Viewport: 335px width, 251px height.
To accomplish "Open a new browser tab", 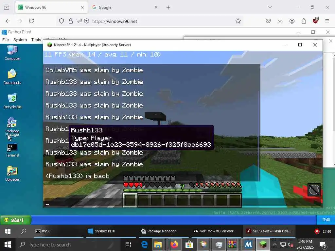I will [168, 8].
